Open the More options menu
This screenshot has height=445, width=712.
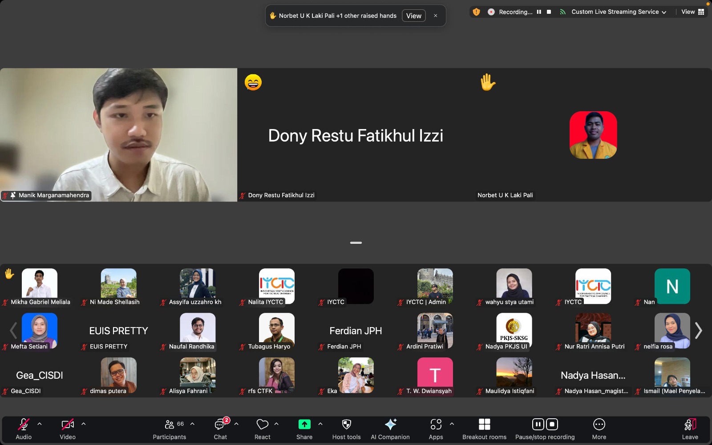[599, 425]
